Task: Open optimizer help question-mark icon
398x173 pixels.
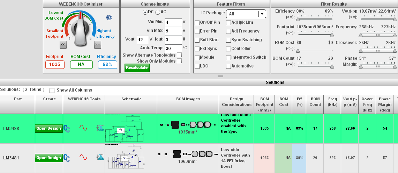Action: point(109,17)
